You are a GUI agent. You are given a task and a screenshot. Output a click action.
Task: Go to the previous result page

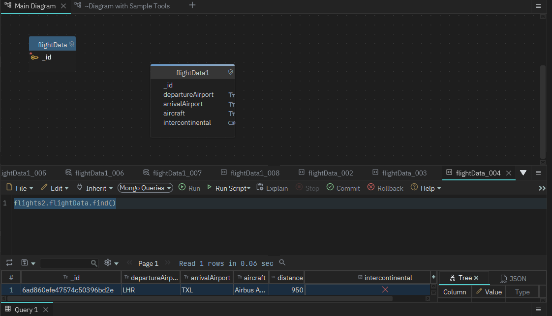coord(129,262)
